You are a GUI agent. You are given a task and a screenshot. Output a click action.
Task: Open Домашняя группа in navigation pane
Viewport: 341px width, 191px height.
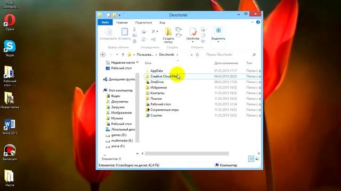coord(121,80)
